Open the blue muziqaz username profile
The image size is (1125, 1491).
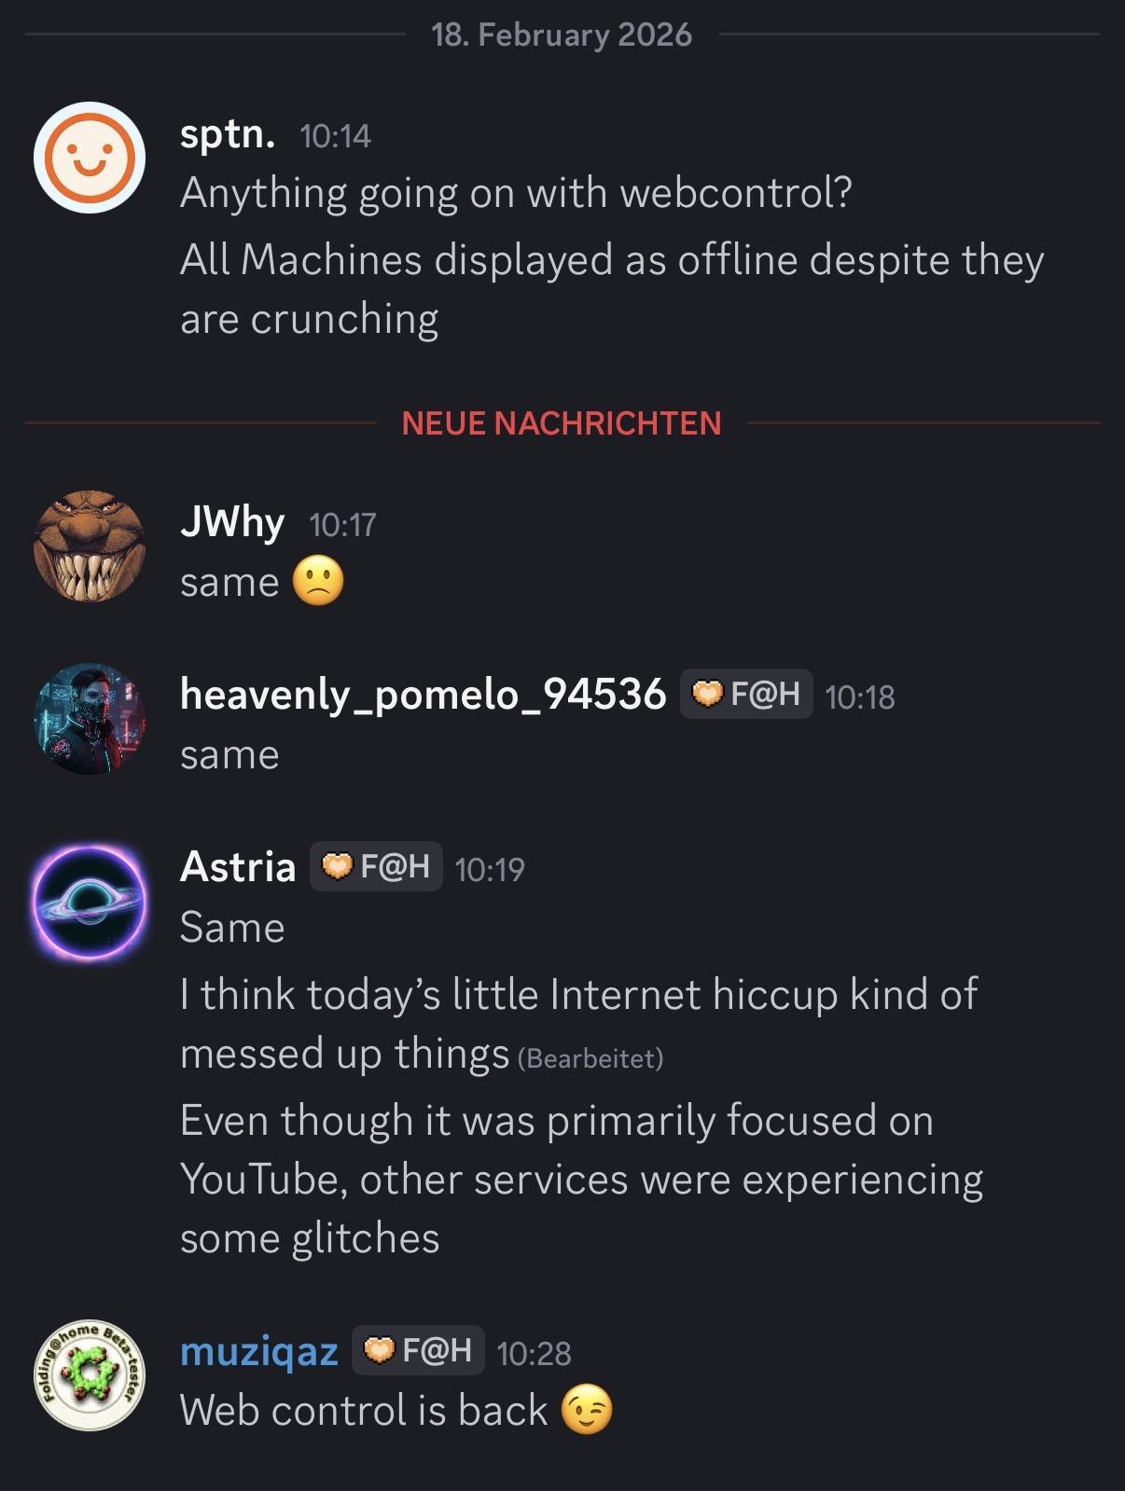click(259, 1350)
